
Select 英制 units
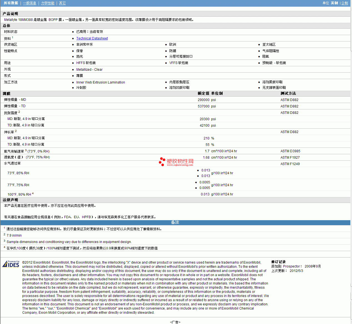click(x=334, y=3)
